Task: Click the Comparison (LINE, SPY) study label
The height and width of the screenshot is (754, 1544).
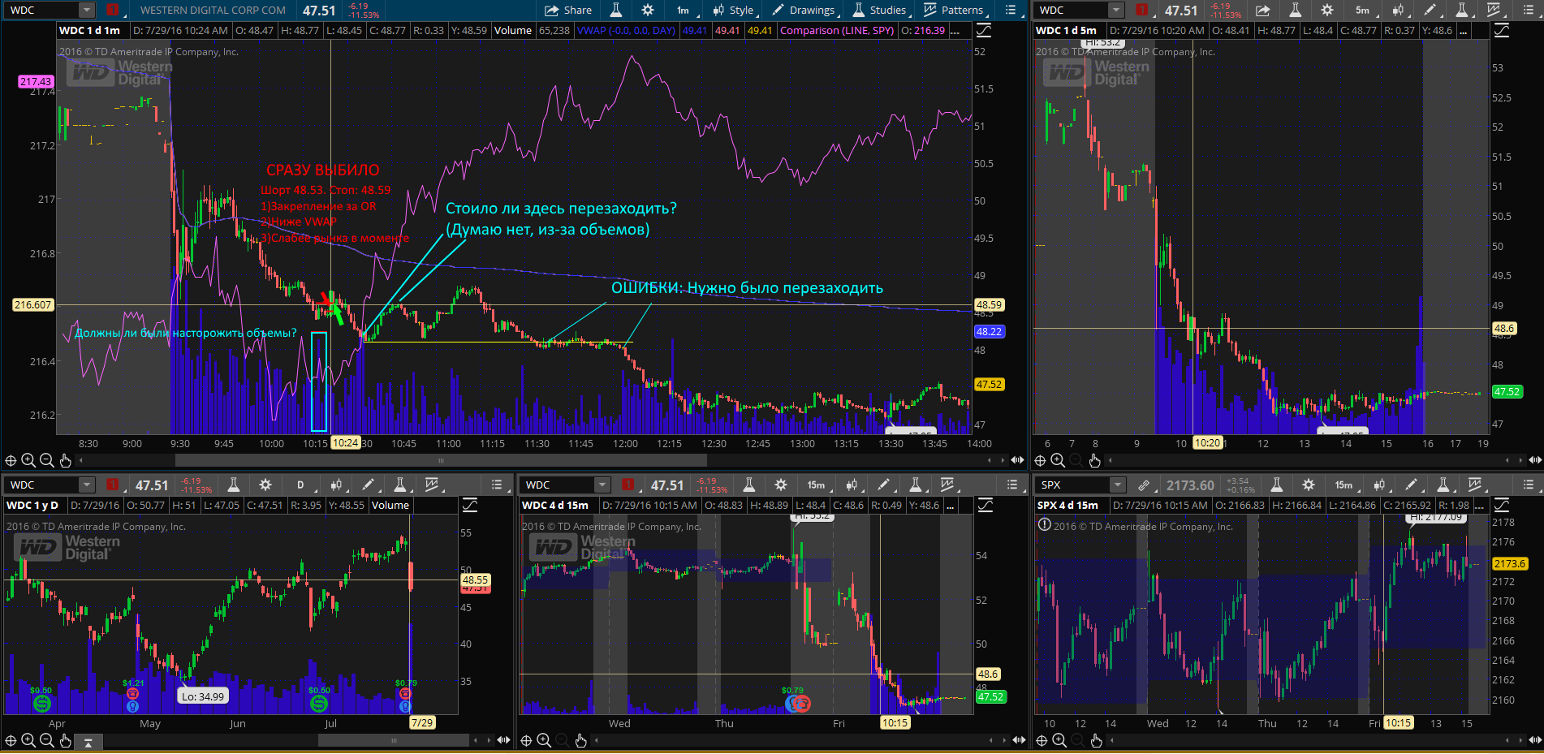Action: click(837, 30)
